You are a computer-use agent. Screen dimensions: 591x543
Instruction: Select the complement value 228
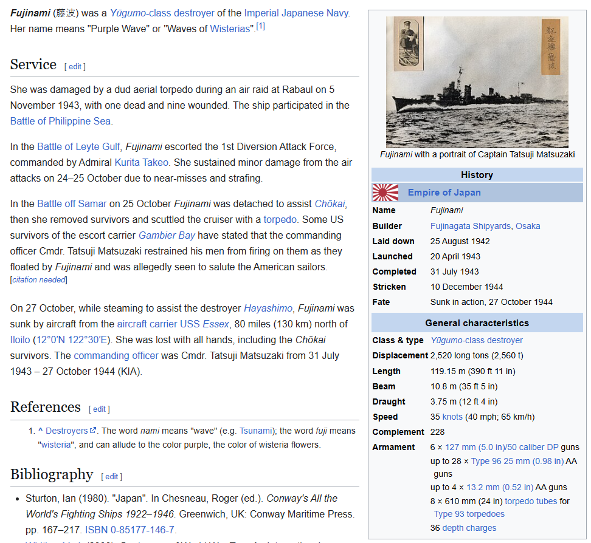coord(438,432)
